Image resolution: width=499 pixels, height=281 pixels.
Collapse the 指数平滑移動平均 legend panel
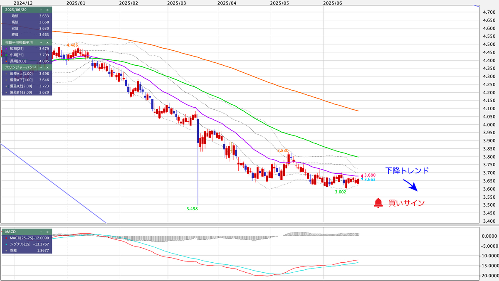[41, 42]
